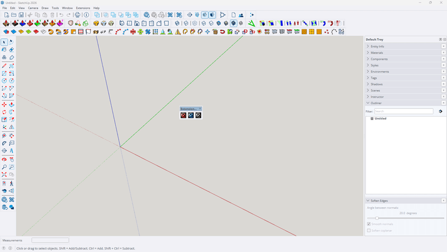Toggle Soften coplanar checkbox
This screenshot has height=252, width=447.
(x=369, y=231)
